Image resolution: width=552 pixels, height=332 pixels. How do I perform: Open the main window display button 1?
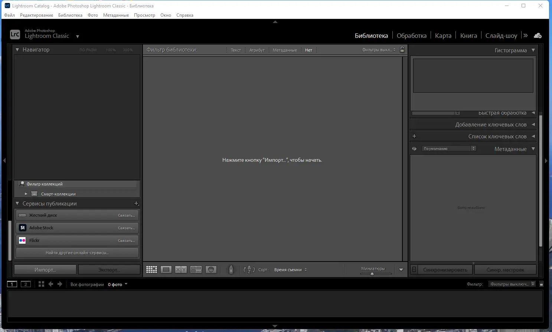point(12,284)
